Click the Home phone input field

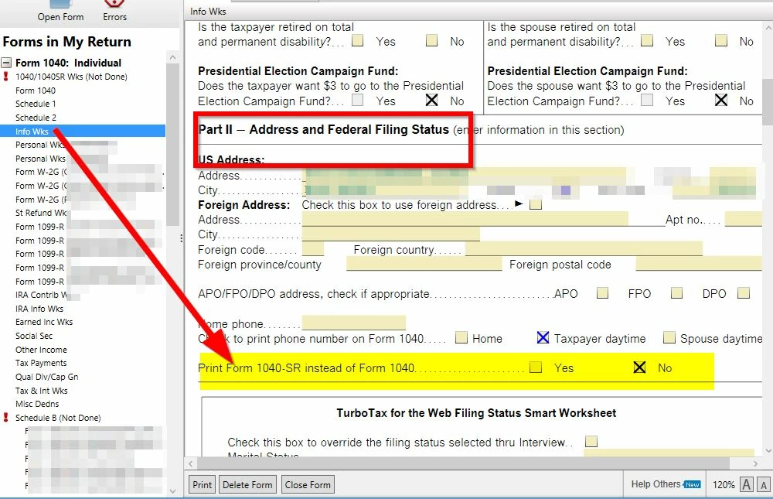tap(353, 323)
